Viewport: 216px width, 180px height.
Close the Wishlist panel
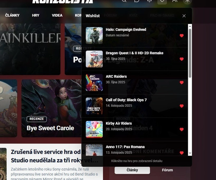coord(184,16)
